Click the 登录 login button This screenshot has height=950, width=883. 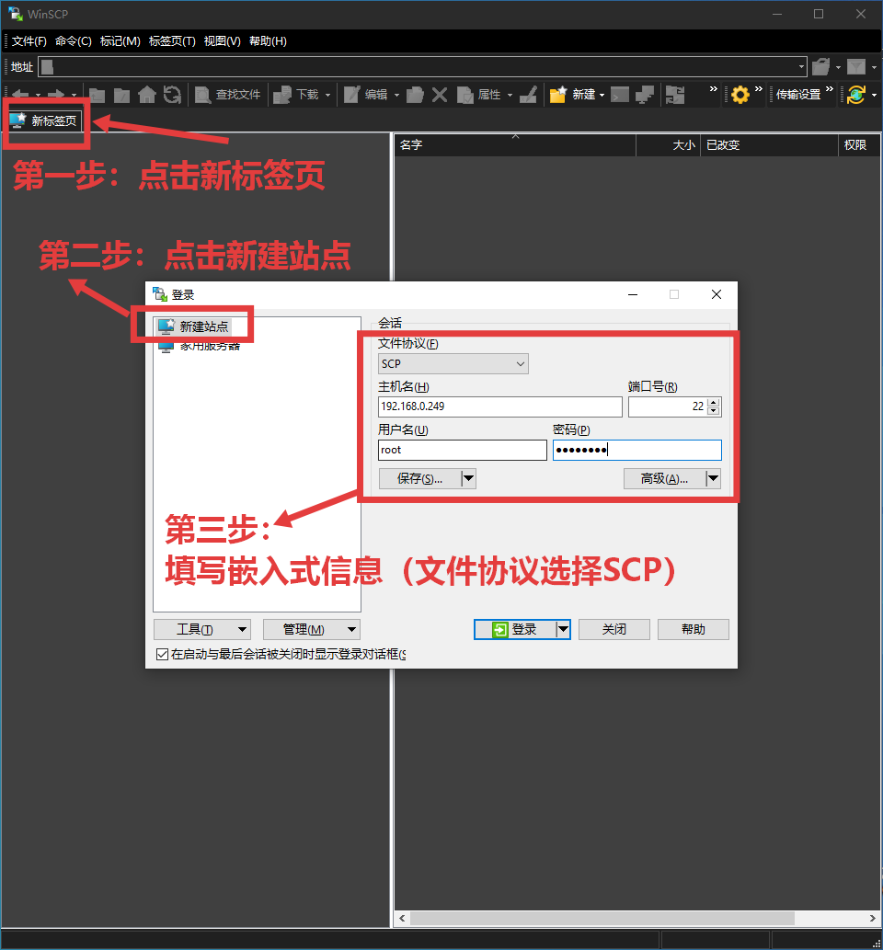pos(515,629)
